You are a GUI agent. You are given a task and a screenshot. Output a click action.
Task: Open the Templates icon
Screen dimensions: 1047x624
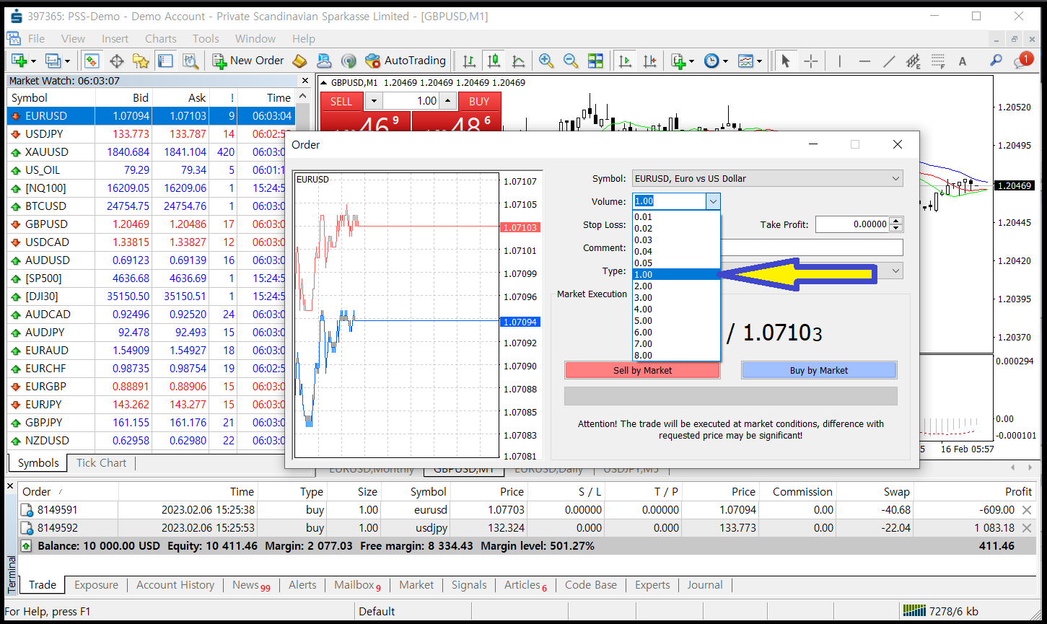pyautogui.click(x=746, y=61)
